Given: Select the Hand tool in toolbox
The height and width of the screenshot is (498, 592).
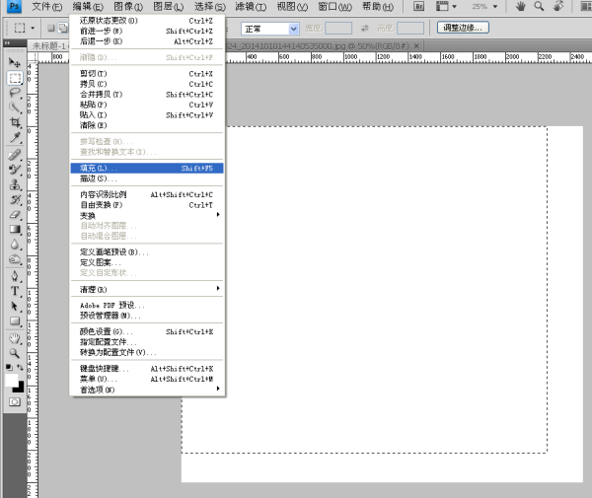Looking at the screenshot, I should point(15,337).
